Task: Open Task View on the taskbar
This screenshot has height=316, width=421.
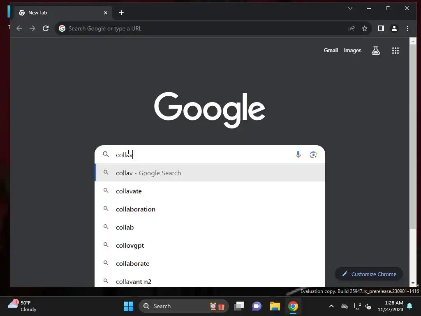Action: pos(239,306)
